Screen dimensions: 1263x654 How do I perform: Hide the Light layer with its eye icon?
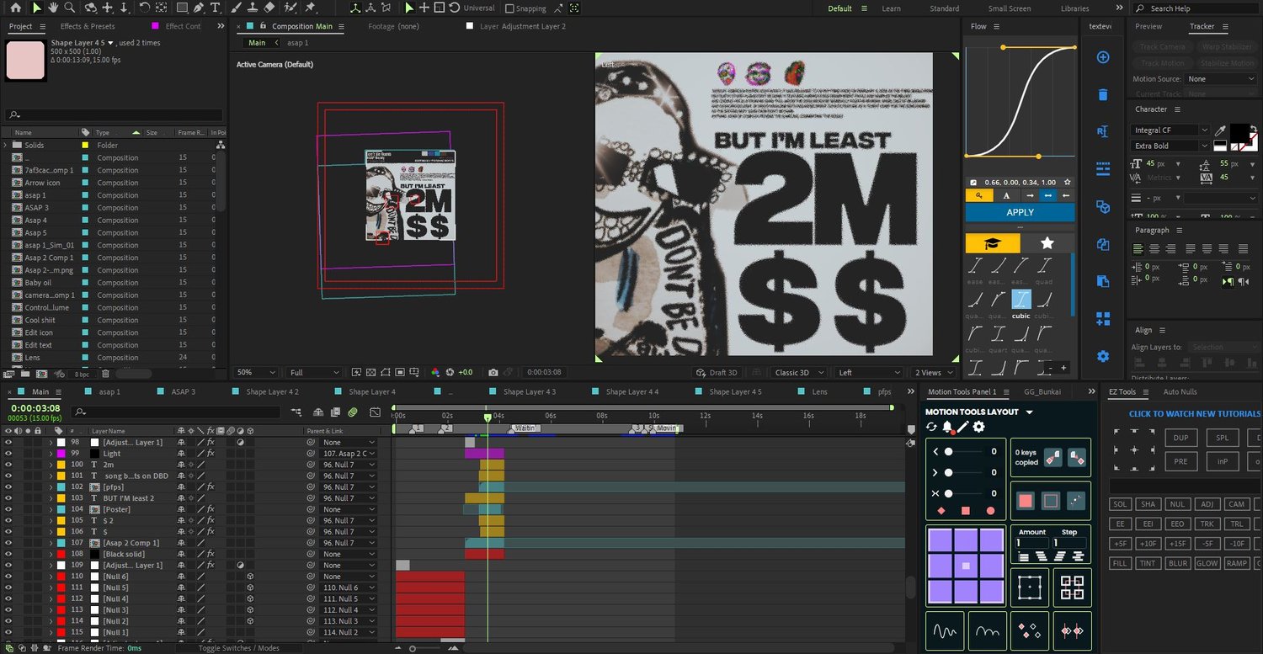[x=8, y=454]
